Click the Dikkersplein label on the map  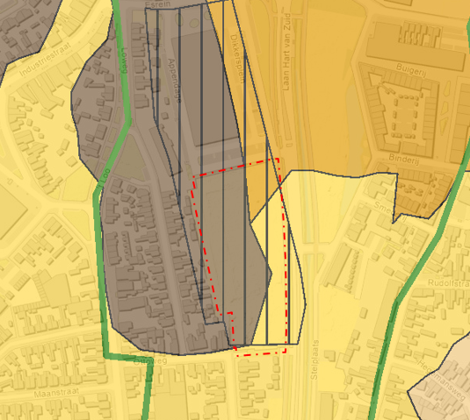click(x=237, y=59)
